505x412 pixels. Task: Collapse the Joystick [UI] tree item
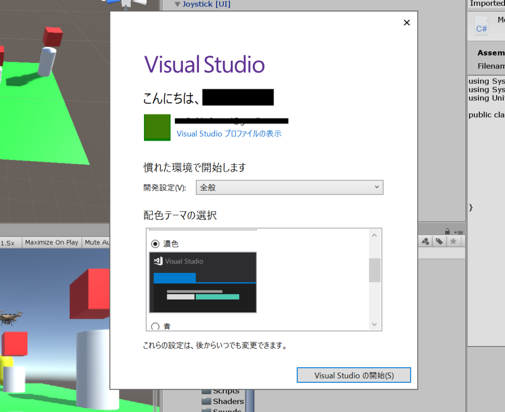178,4
